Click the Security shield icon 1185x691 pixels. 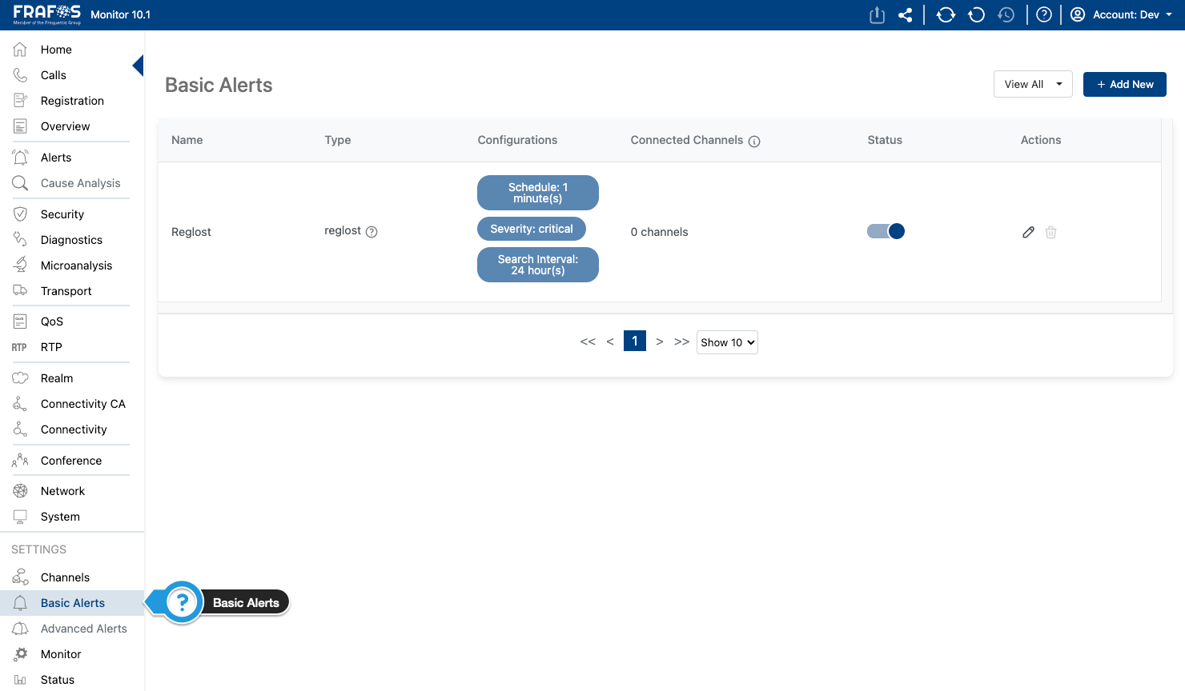click(20, 214)
